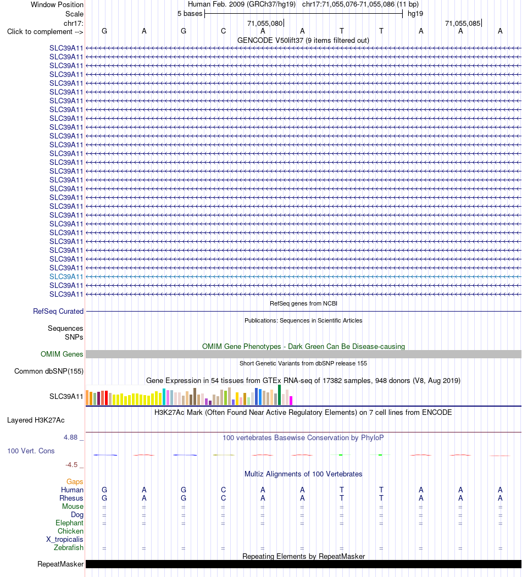Open "Short Genetic Variants from dbSNP release 155" title

pos(303,363)
